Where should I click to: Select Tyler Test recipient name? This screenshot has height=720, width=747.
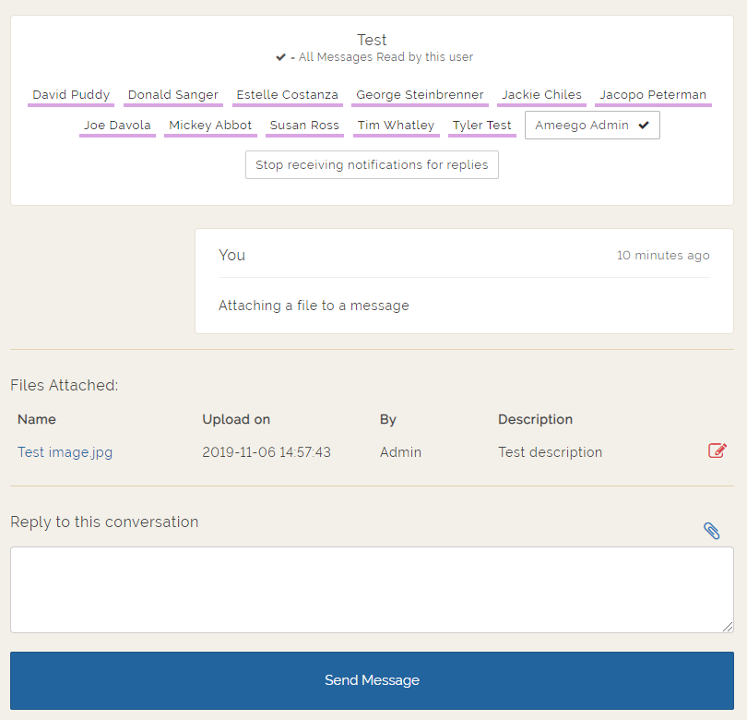[481, 126]
